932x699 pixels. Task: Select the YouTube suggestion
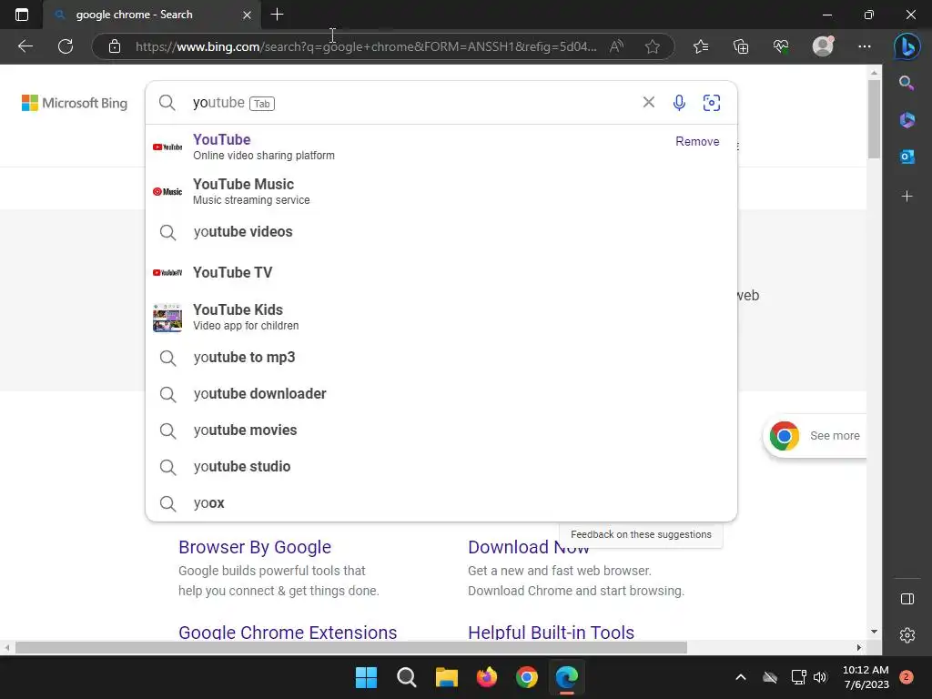point(441,147)
